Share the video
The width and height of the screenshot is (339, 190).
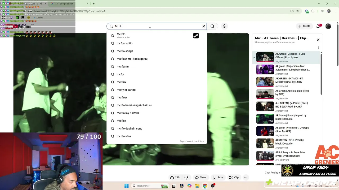(200, 177)
